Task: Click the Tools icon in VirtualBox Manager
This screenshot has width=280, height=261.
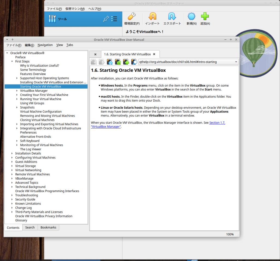Action: tap(52, 19)
